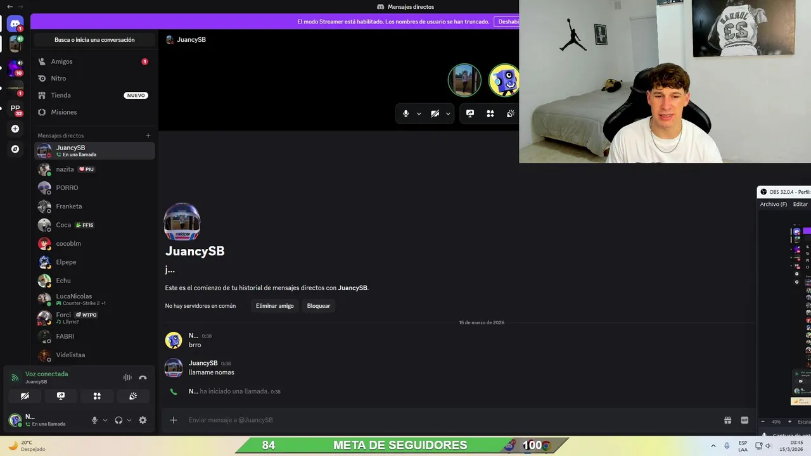Open LucaNicolas direct message

94,299
